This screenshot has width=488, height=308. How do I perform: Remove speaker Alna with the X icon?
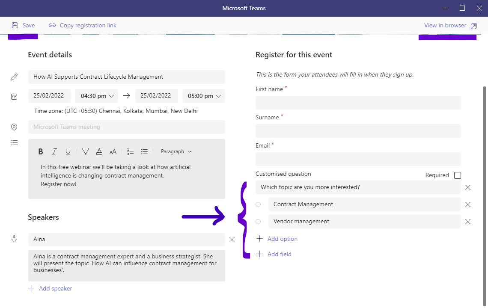click(x=232, y=240)
